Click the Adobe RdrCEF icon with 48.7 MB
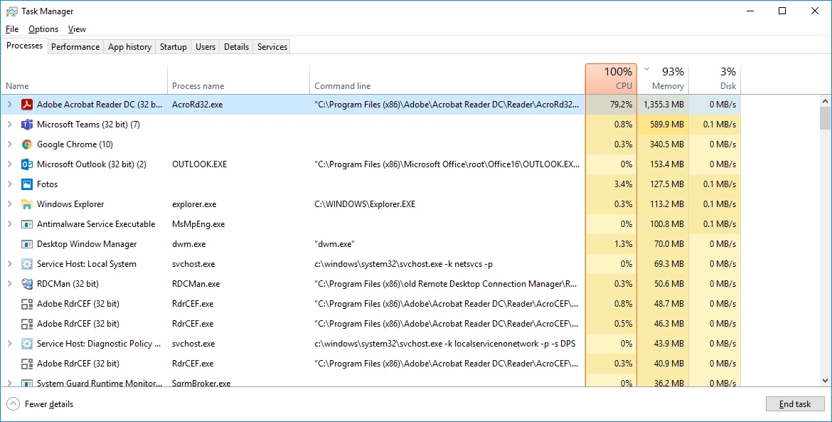The width and height of the screenshot is (832, 422). pos(26,304)
